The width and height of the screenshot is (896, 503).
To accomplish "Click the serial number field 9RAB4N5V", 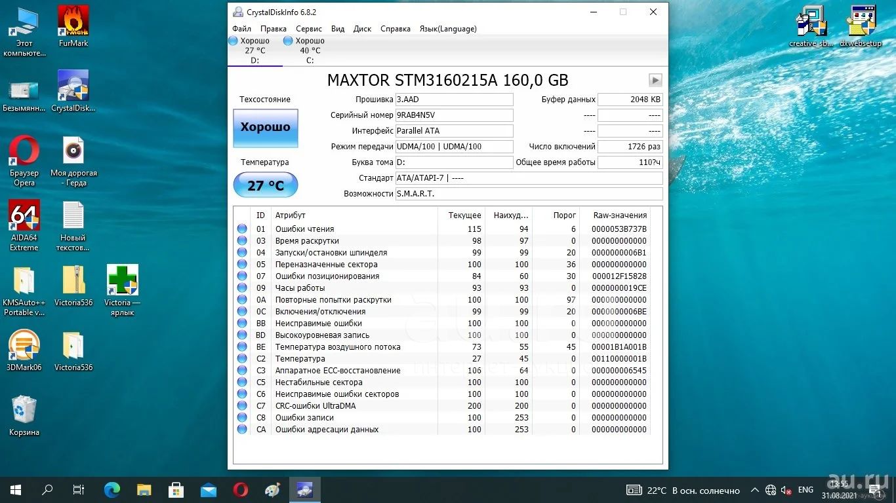I will 454,115.
